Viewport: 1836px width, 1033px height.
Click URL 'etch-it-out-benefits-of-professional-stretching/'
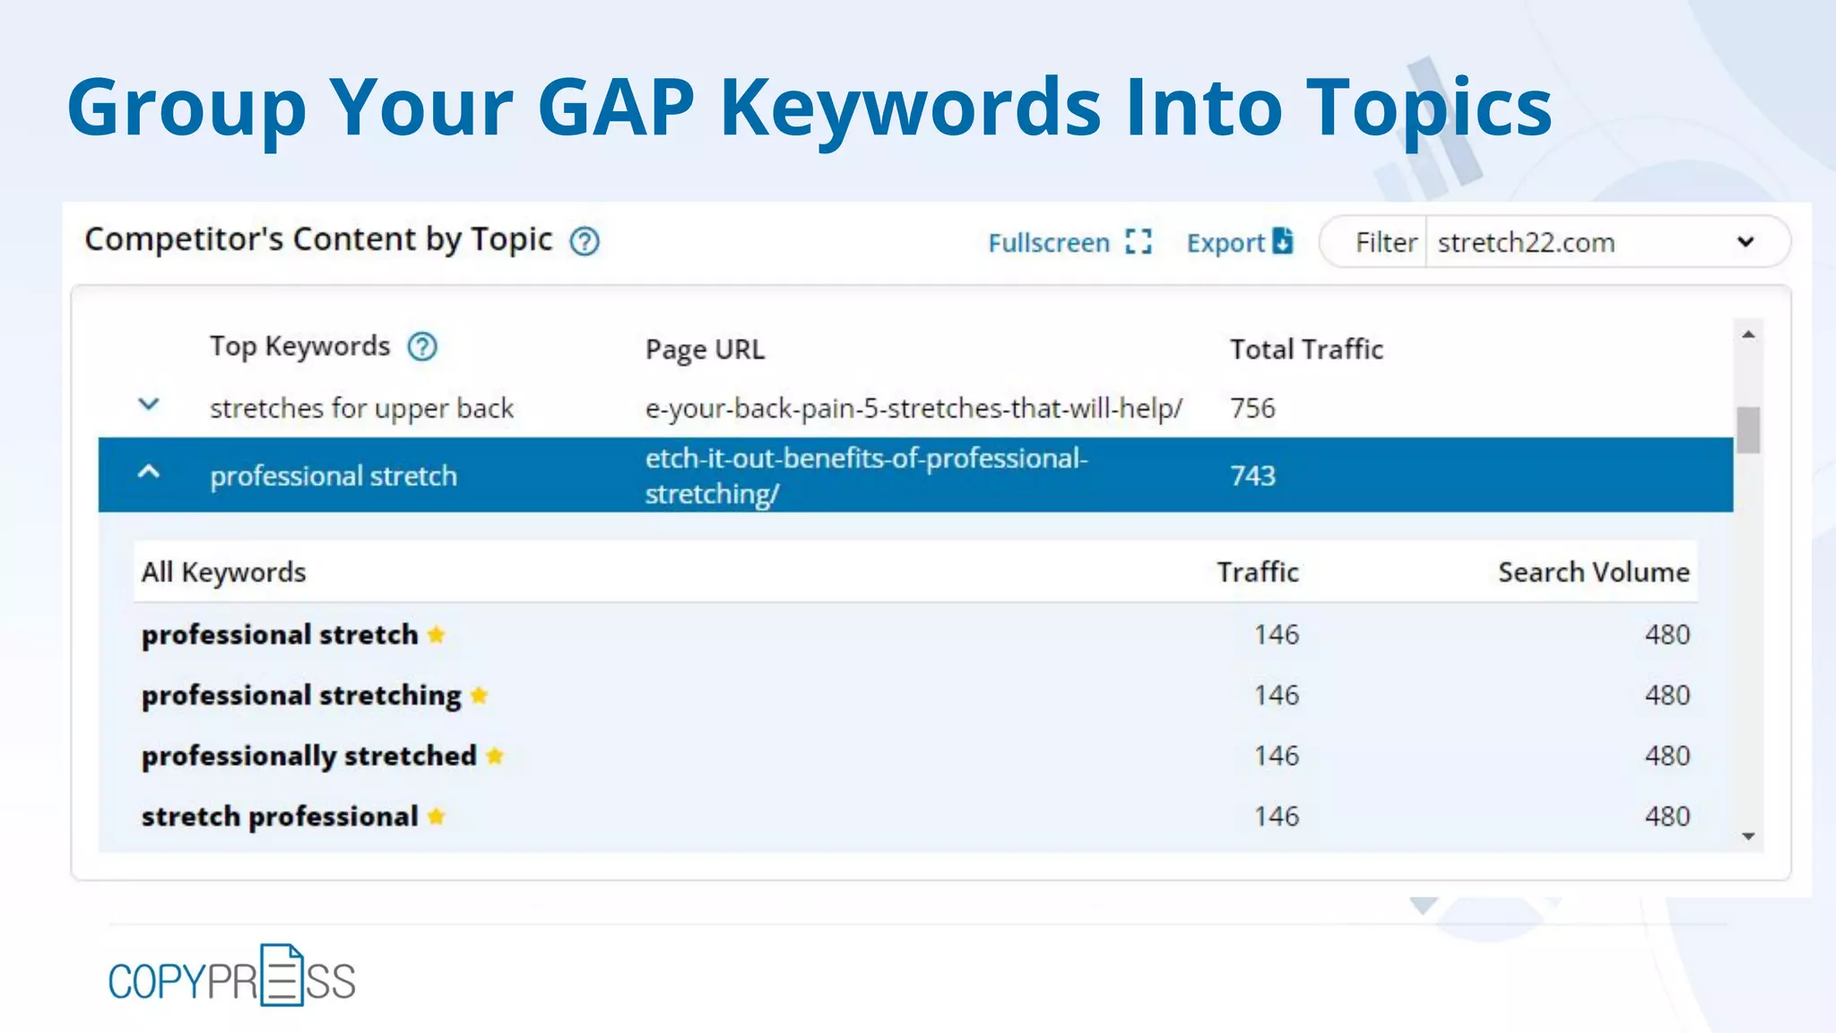coord(867,476)
